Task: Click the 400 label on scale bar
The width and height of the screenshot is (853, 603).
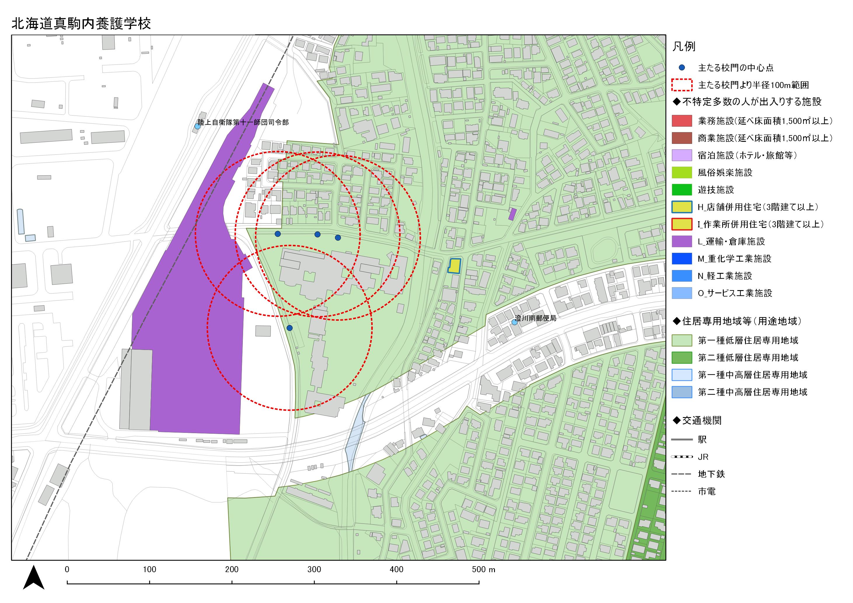Action: click(397, 569)
